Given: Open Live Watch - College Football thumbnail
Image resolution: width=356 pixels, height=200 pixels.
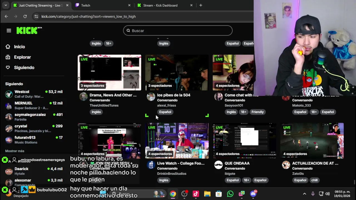Looking at the screenshot, I should click(x=177, y=141).
